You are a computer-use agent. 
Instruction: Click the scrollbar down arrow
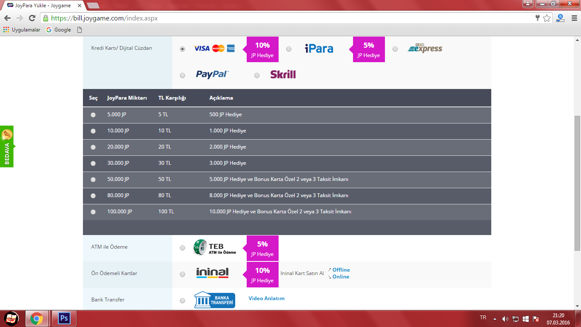pos(577,306)
